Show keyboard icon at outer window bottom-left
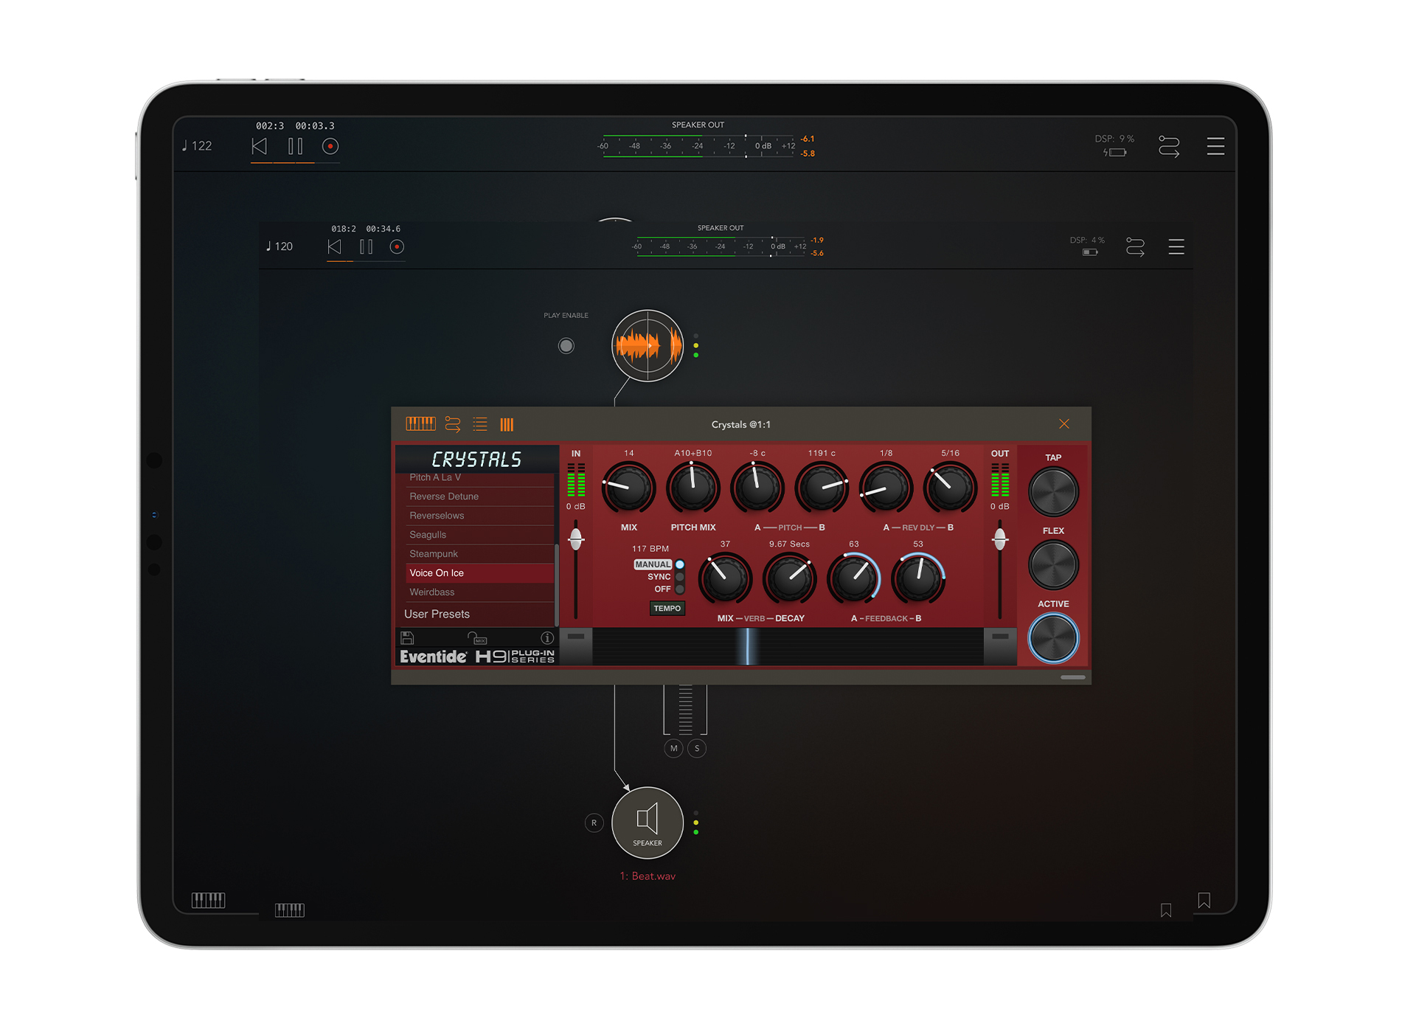The width and height of the screenshot is (1416, 1035). [208, 900]
